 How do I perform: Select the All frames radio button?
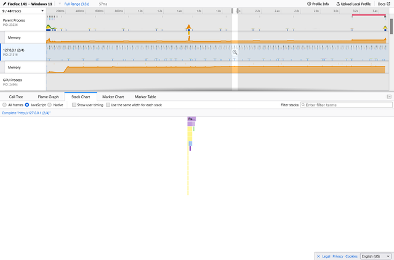tap(4, 105)
